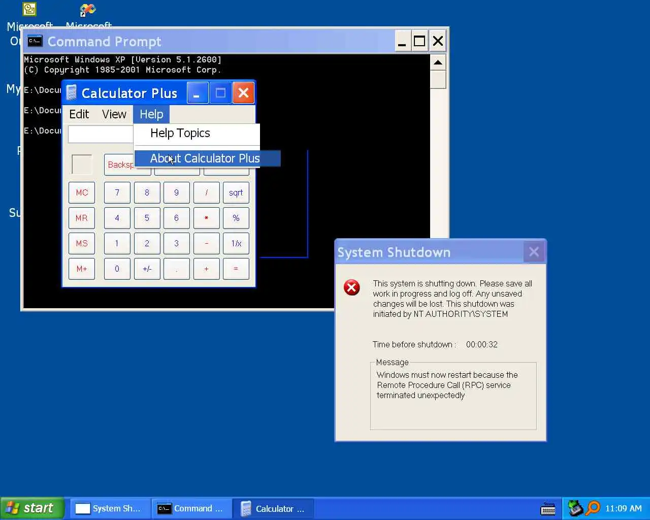Click the multiplication * button

click(x=206, y=218)
